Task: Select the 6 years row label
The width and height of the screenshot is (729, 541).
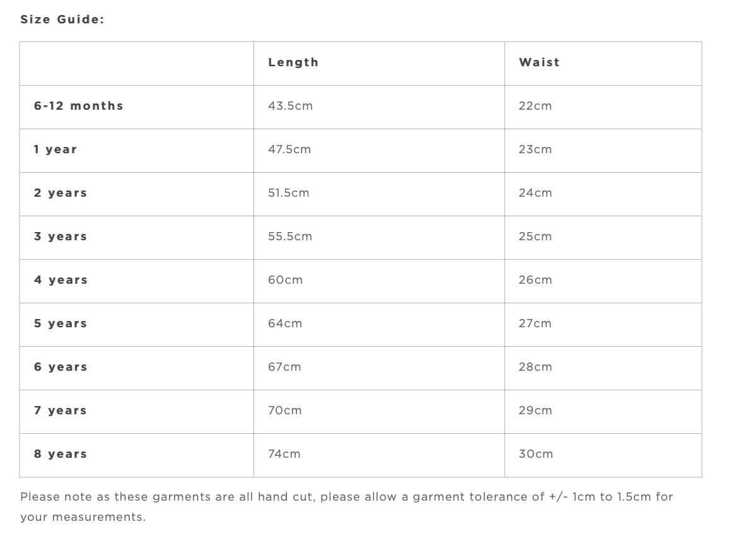Action: [x=61, y=367]
